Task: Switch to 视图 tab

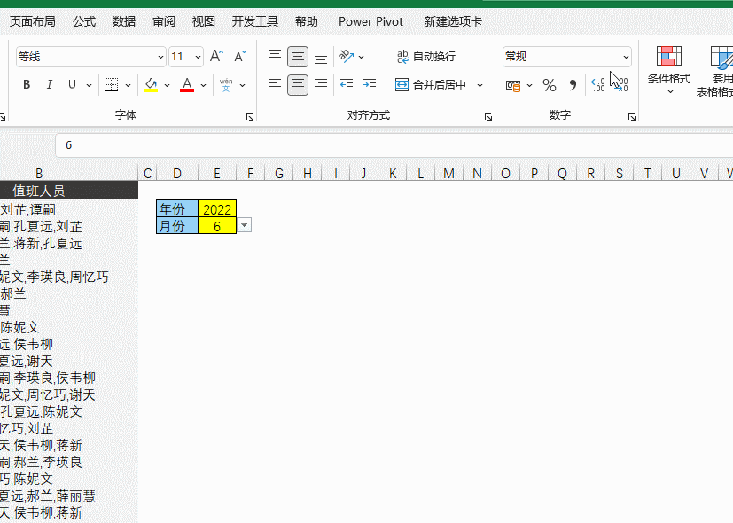Action: [x=203, y=21]
